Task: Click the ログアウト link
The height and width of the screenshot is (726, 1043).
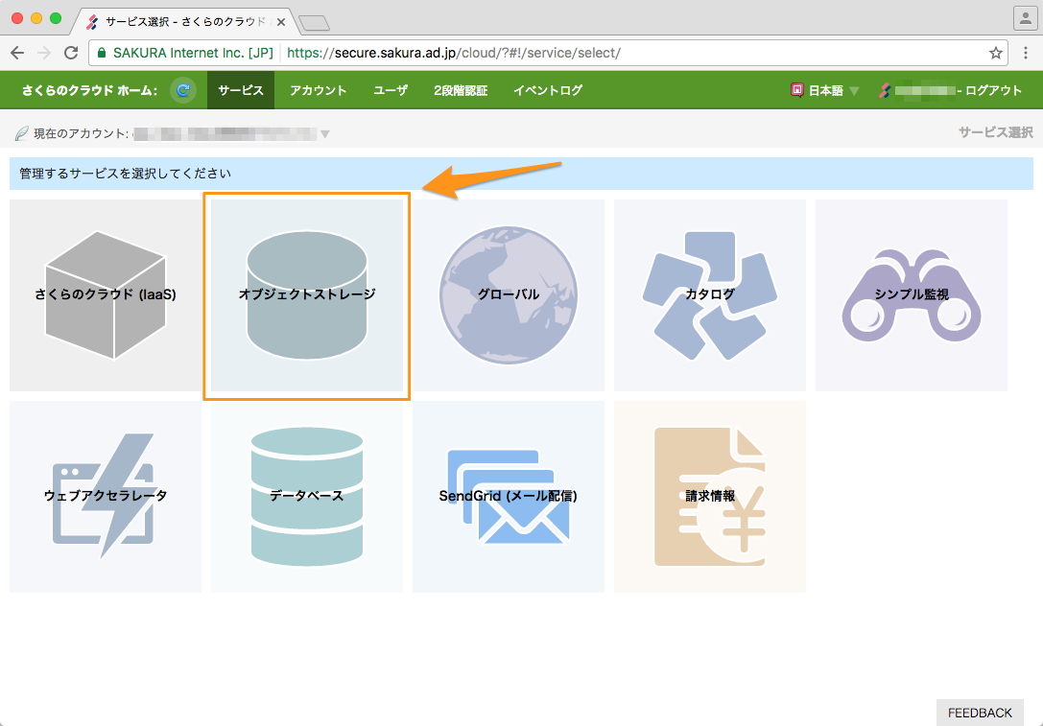Action: [993, 90]
